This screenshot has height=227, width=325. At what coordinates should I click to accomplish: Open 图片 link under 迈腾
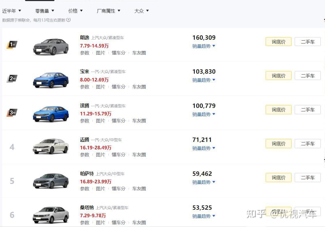[100, 155]
